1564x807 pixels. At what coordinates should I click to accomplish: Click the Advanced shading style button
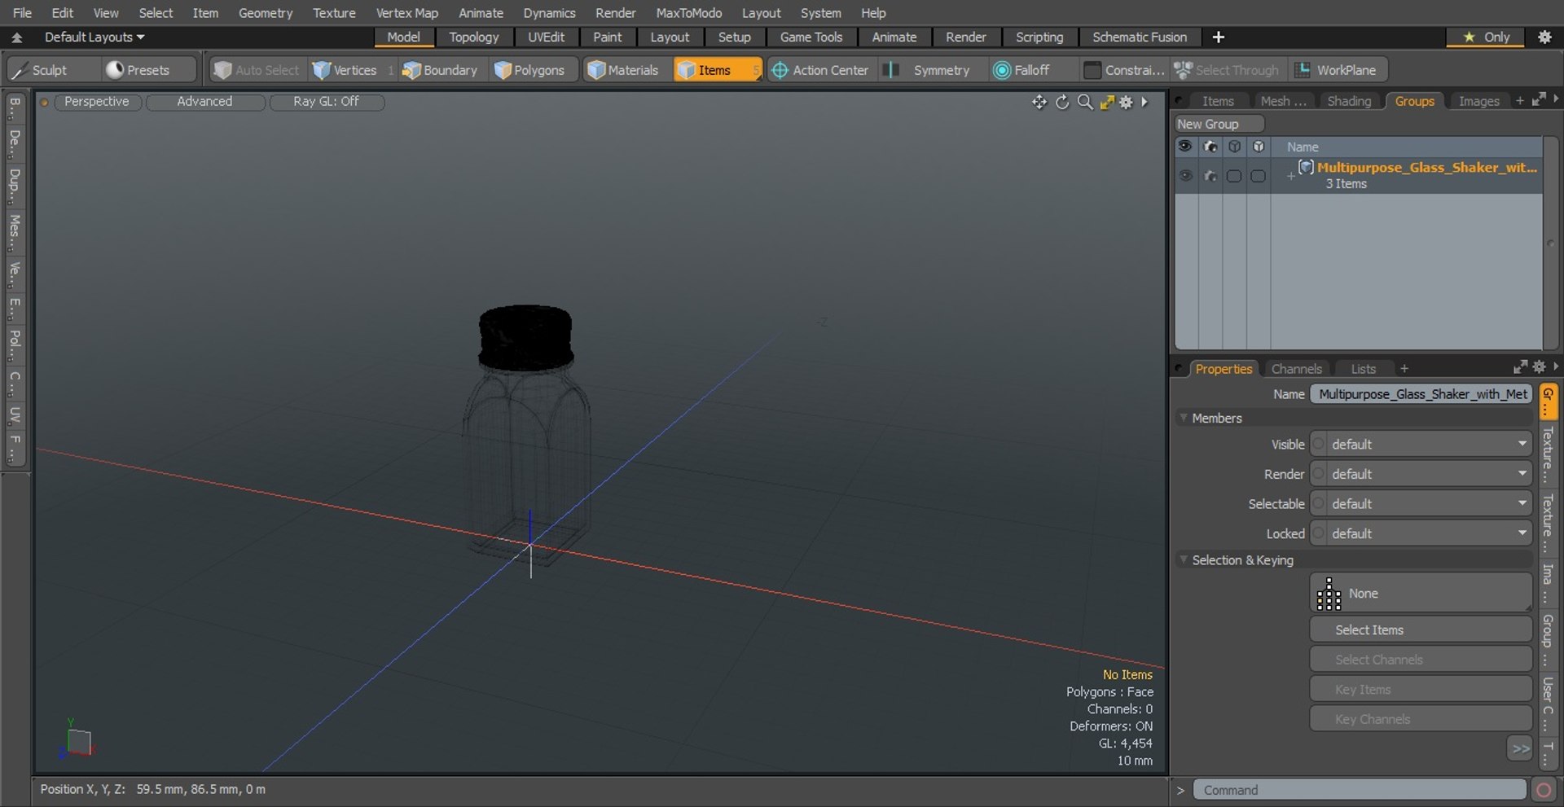[x=204, y=102]
